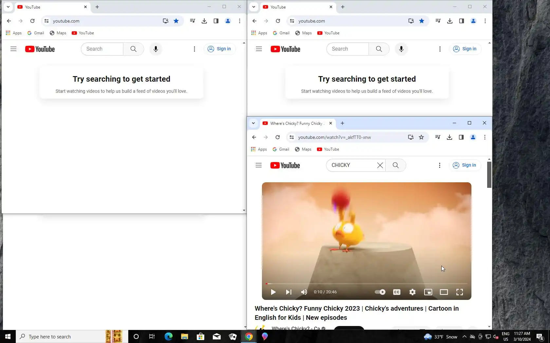Open video settings gear

coord(412,292)
